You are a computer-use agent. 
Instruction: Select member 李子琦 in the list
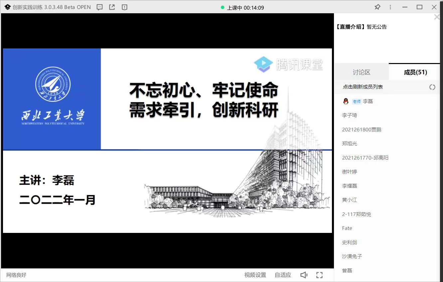[350, 115]
